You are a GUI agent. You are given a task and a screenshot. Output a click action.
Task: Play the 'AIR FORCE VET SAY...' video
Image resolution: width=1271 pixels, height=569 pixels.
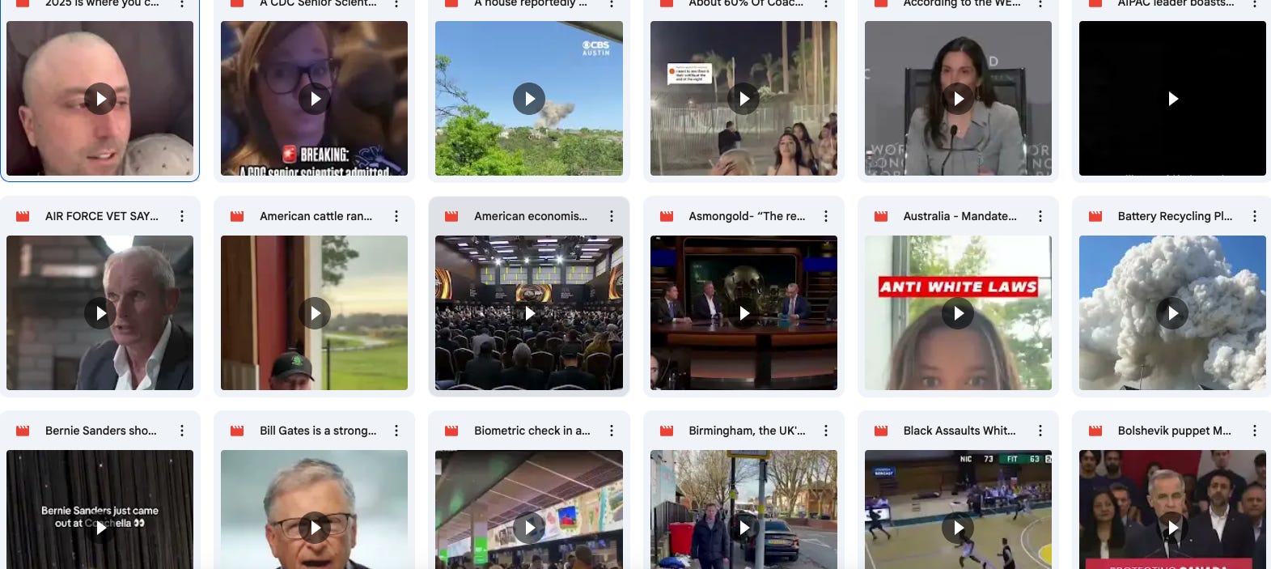100,313
